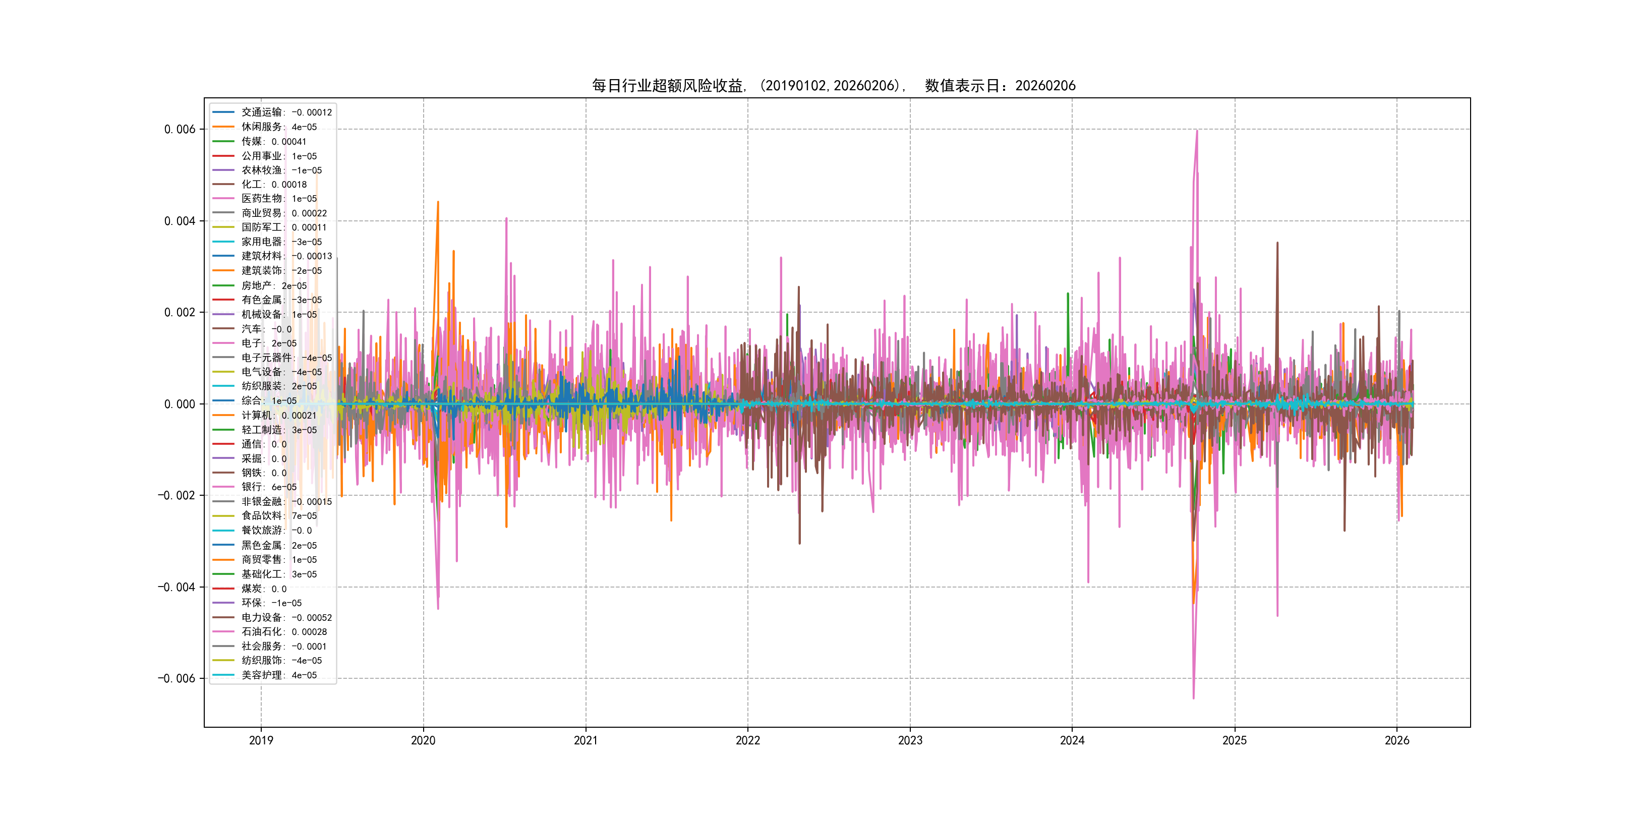Click the 电力设备 legend color line

[223, 617]
